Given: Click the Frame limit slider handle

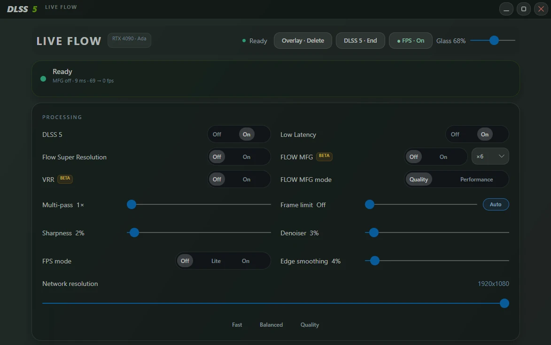Looking at the screenshot, I should (x=370, y=204).
